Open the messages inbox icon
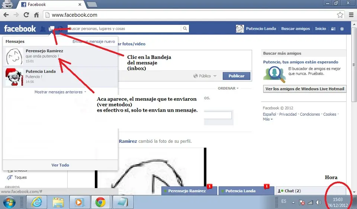This screenshot has width=357, height=209. (x=52, y=29)
